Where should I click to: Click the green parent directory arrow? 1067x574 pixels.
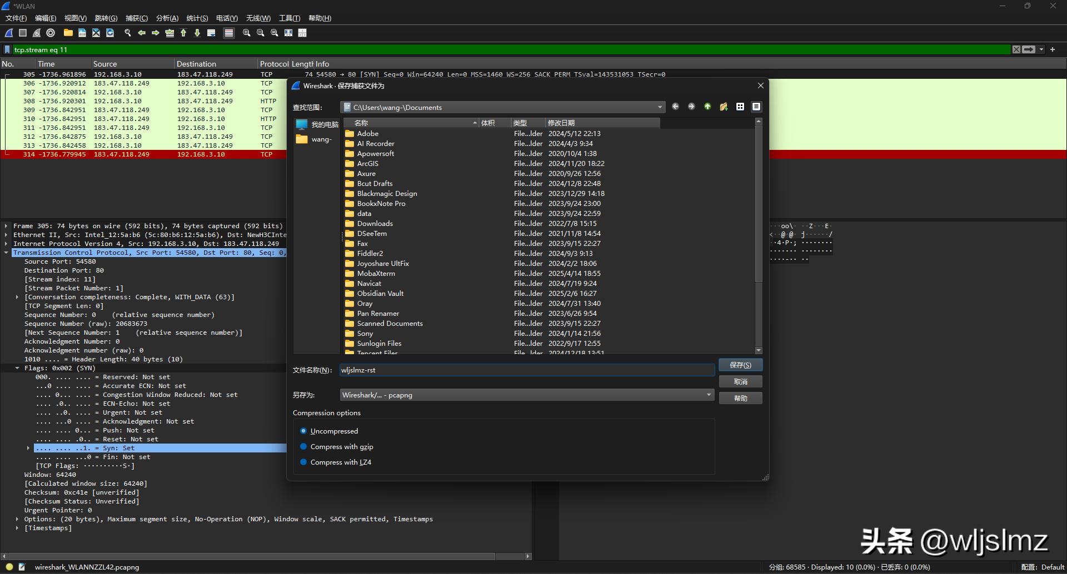(707, 107)
